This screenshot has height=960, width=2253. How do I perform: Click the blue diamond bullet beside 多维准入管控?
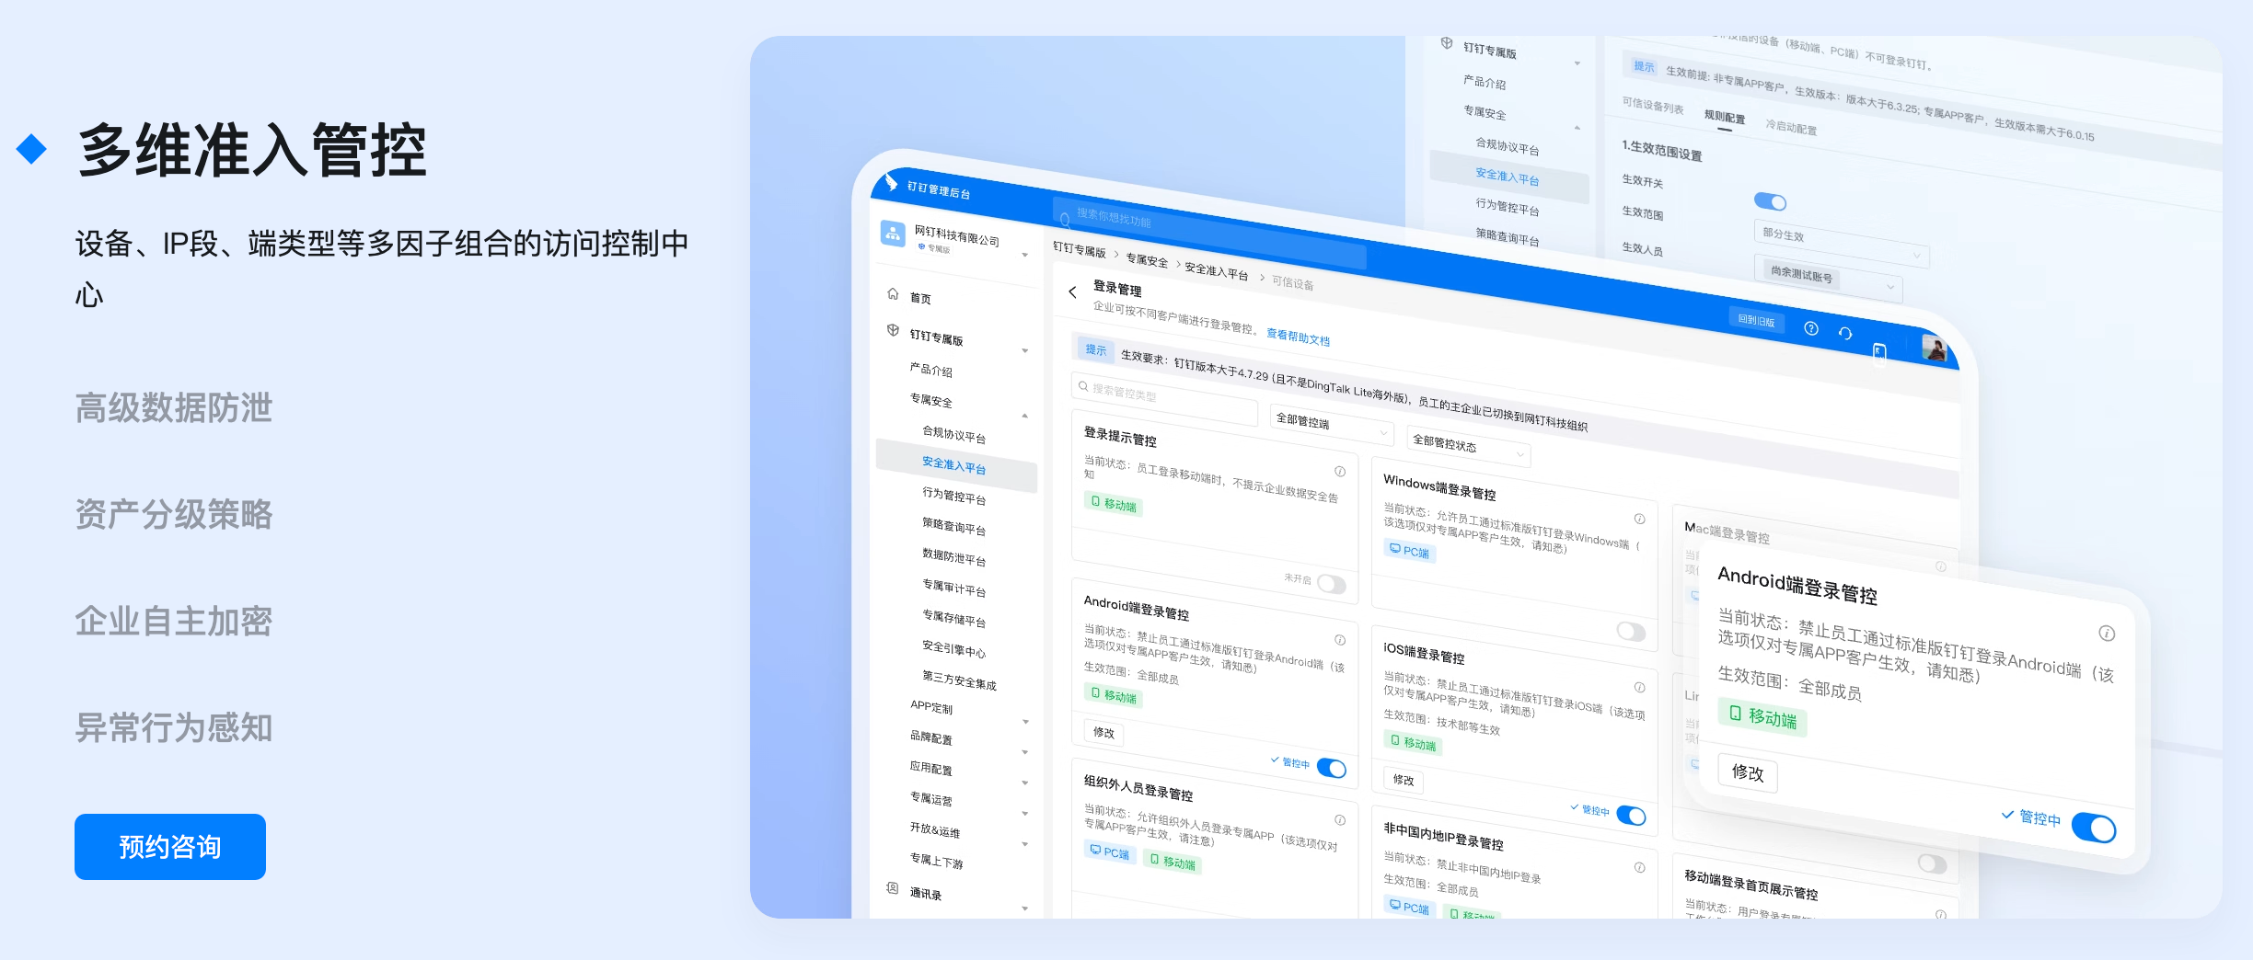[x=31, y=149]
